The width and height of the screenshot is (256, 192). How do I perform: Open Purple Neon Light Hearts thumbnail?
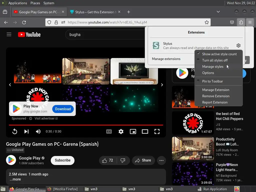point(193,174)
